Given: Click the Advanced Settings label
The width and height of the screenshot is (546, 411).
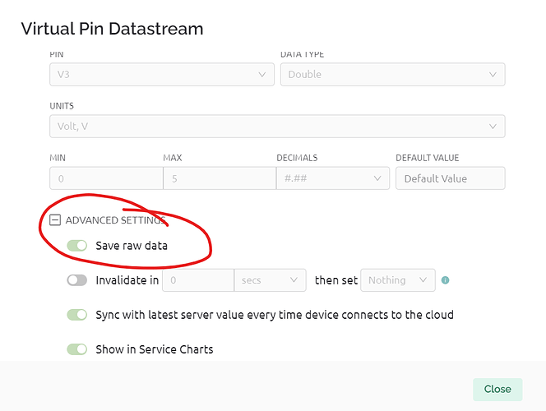Looking at the screenshot, I should click(x=116, y=220).
